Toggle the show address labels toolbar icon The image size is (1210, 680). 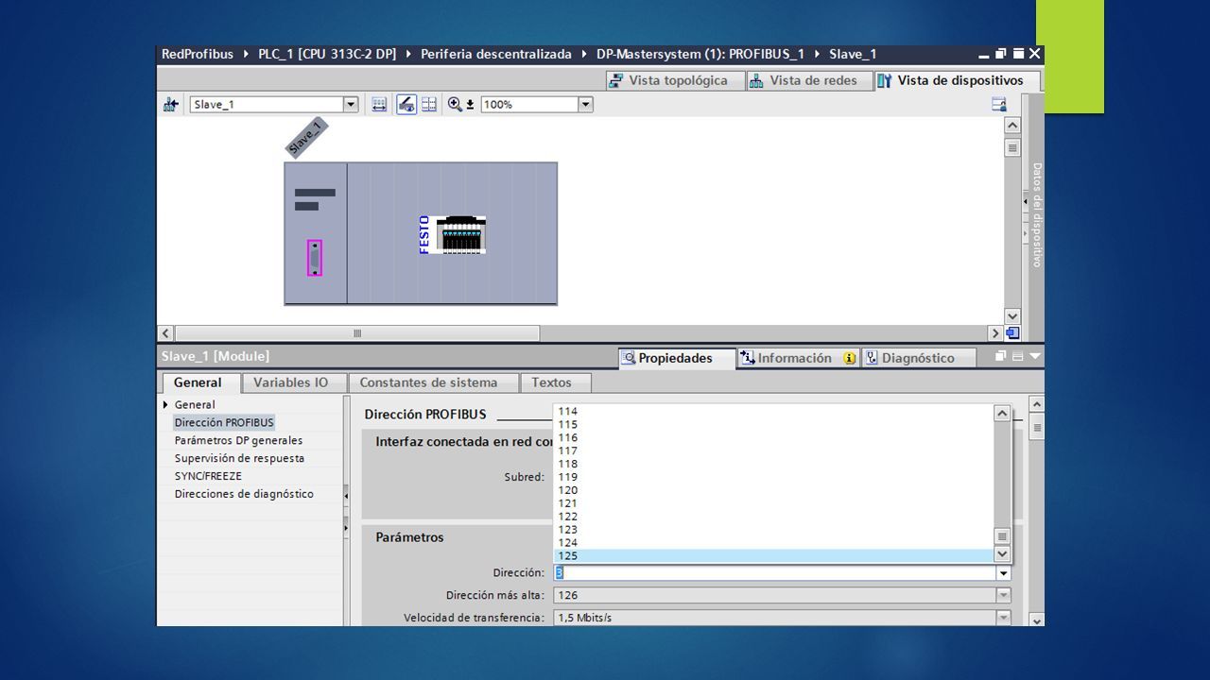[406, 105]
